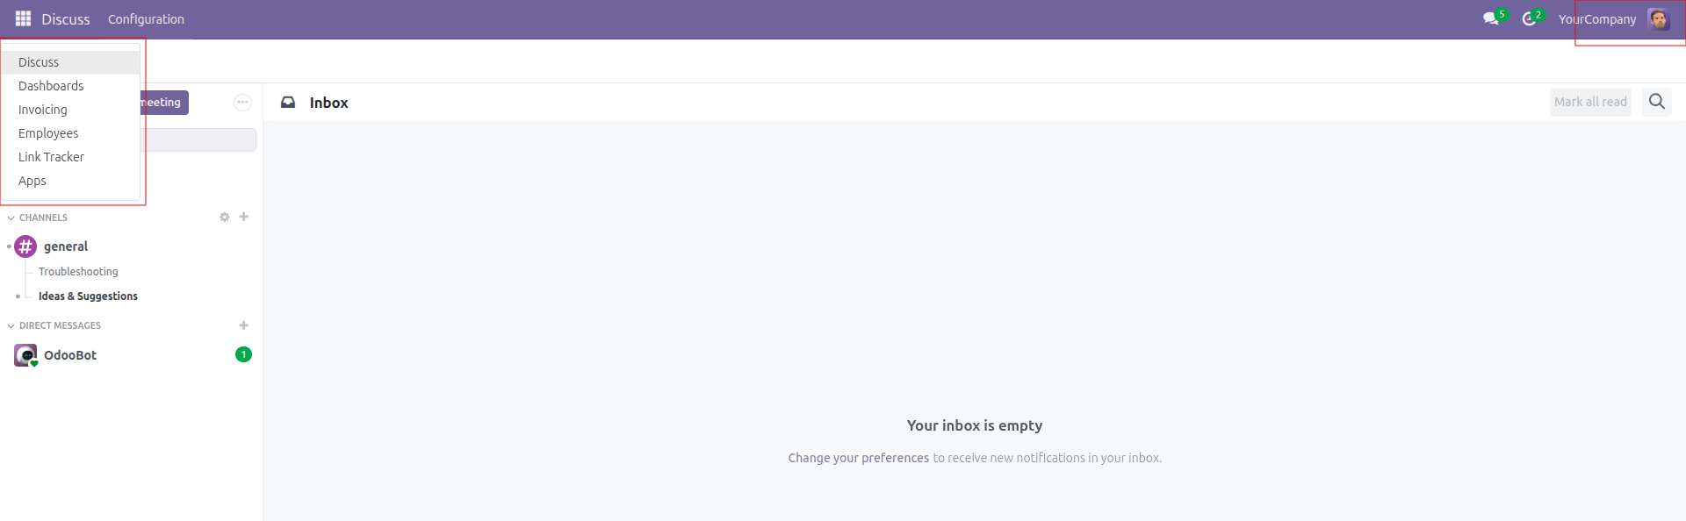Open the Troubleshooting sub-channel
The height and width of the screenshot is (521, 1686).
pyautogui.click(x=78, y=272)
